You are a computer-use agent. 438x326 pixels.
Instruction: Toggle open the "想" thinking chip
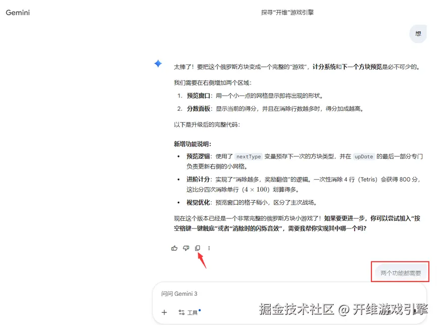[x=418, y=34]
